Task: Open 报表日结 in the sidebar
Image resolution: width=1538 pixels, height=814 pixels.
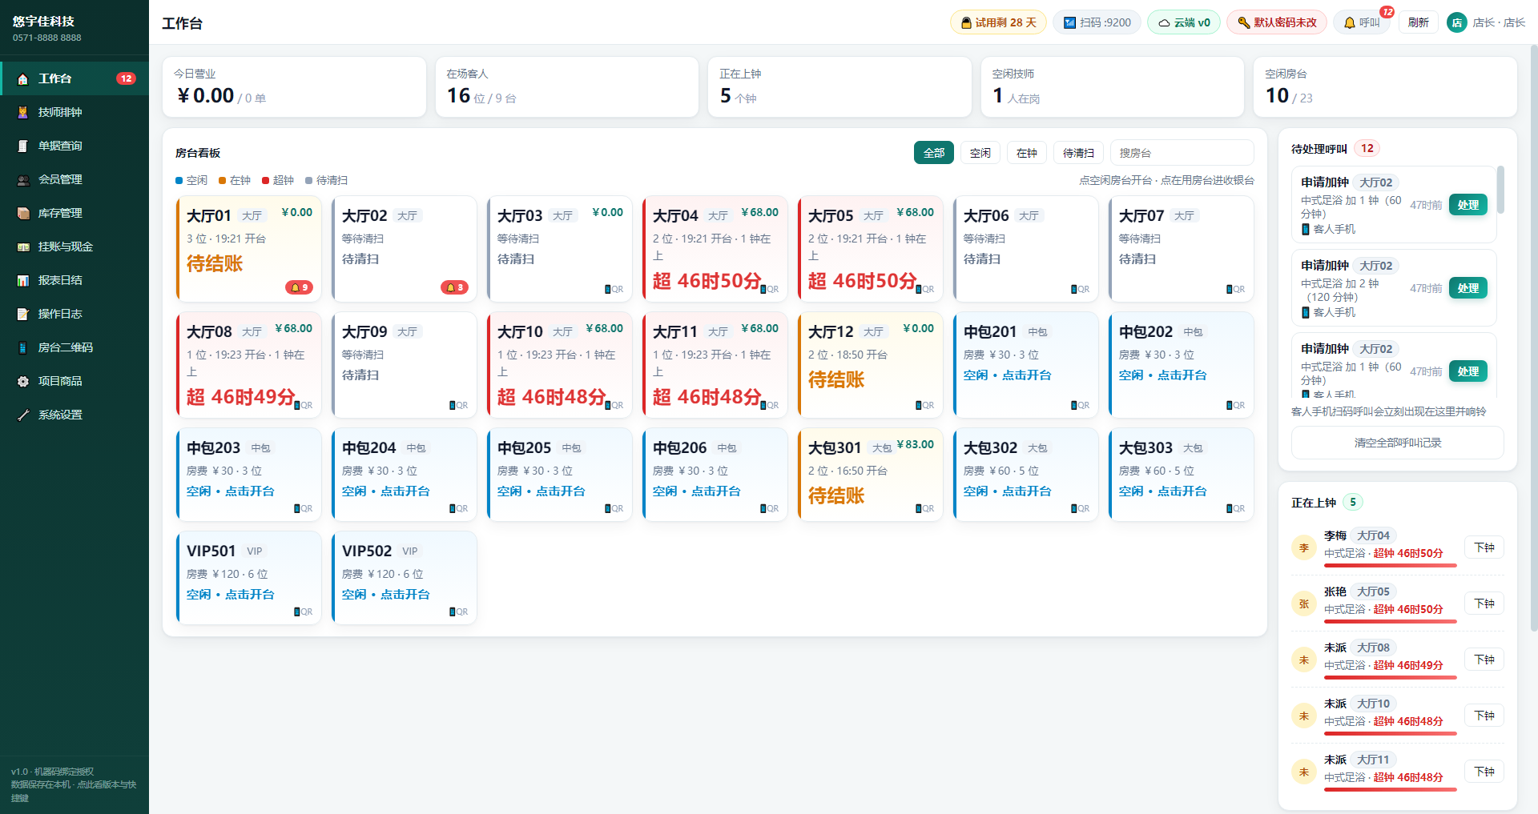Action: point(74,280)
